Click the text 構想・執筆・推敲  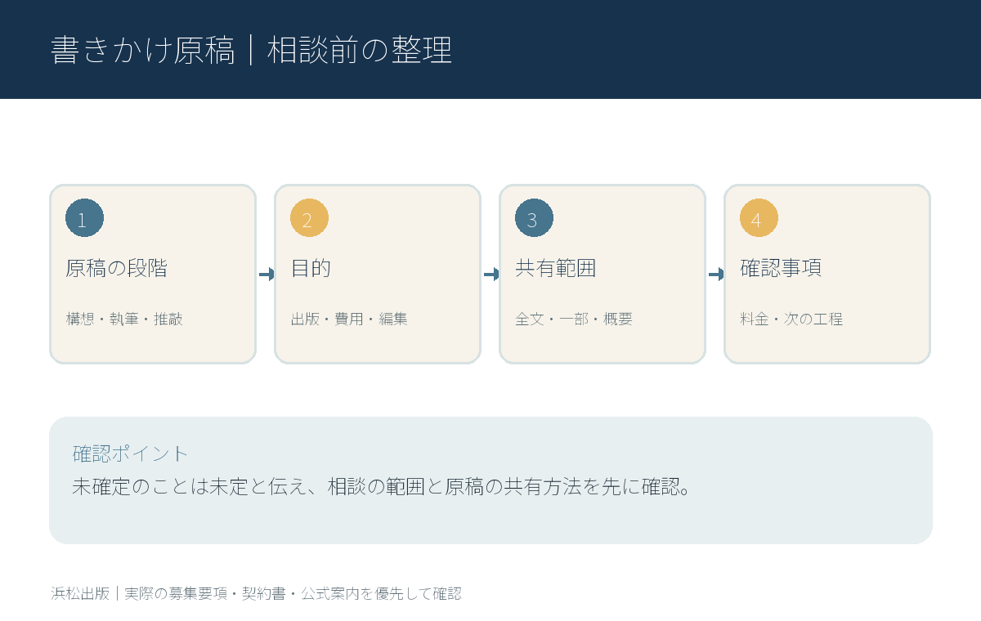point(124,319)
